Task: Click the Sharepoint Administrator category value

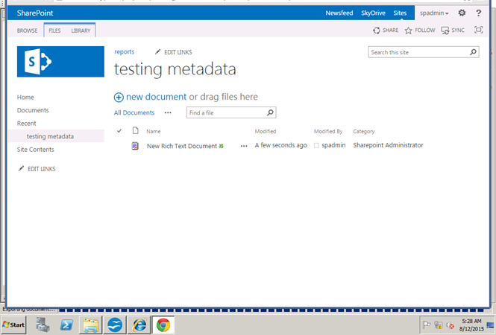Action: pyautogui.click(x=388, y=145)
